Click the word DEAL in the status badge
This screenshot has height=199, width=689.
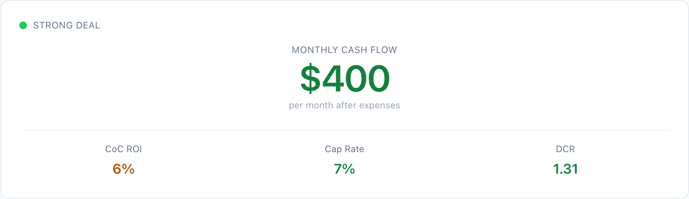88,25
